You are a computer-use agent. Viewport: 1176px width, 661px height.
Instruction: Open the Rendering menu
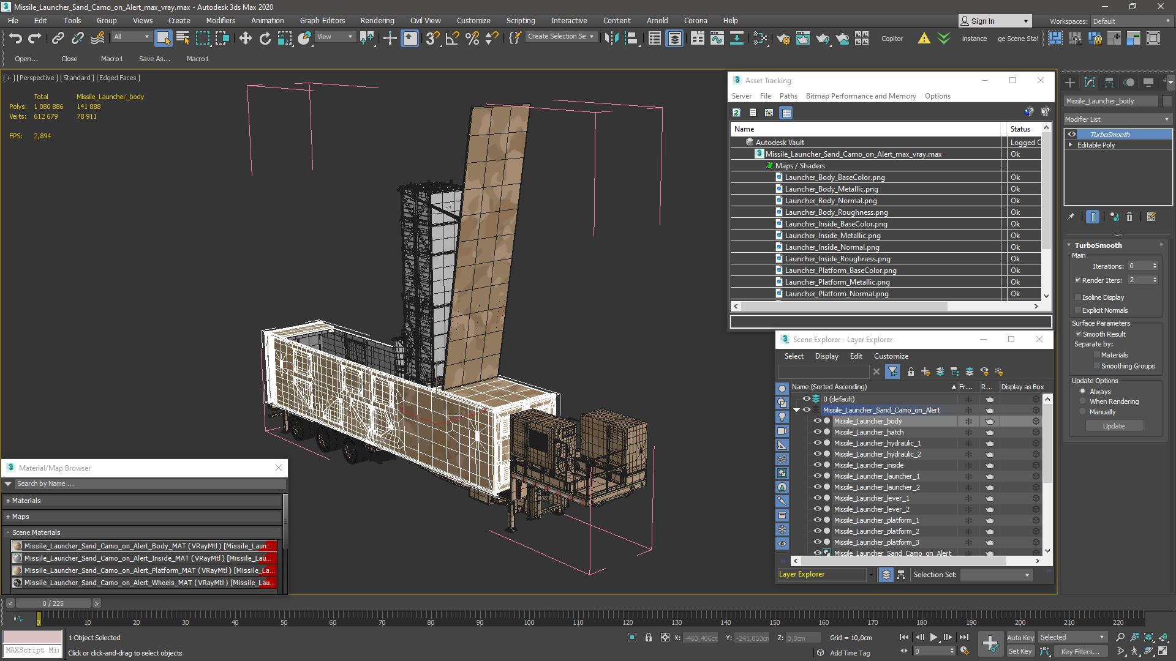(377, 21)
